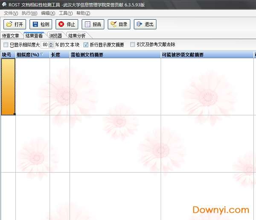
Task: Uncheck 折行显示原文摘要 checkbox
Action: tap(86, 44)
